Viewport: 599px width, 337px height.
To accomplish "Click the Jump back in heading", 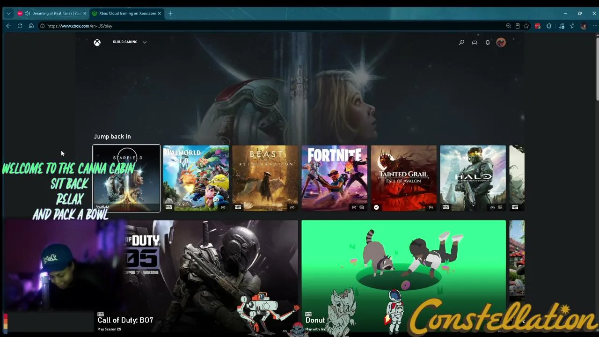I will click(112, 137).
